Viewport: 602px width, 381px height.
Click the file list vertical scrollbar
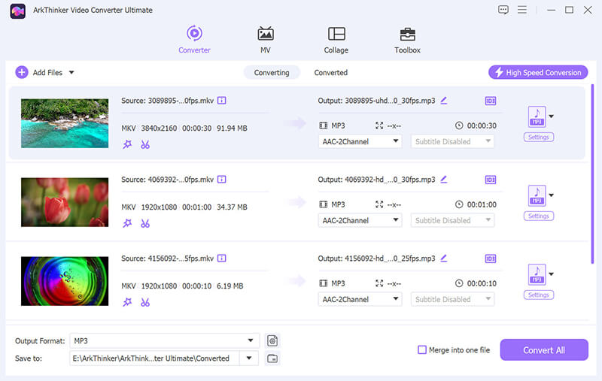(x=592, y=174)
